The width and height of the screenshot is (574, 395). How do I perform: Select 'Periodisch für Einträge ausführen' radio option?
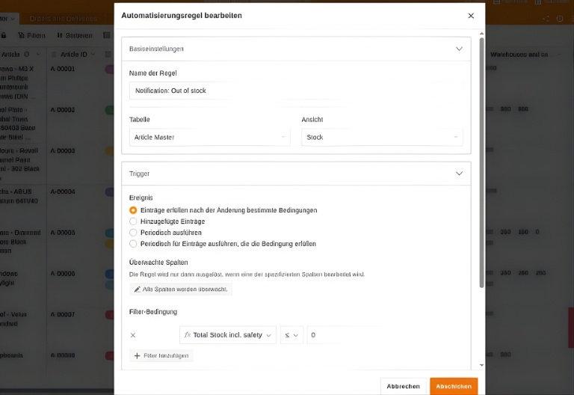[x=134, y=244]
